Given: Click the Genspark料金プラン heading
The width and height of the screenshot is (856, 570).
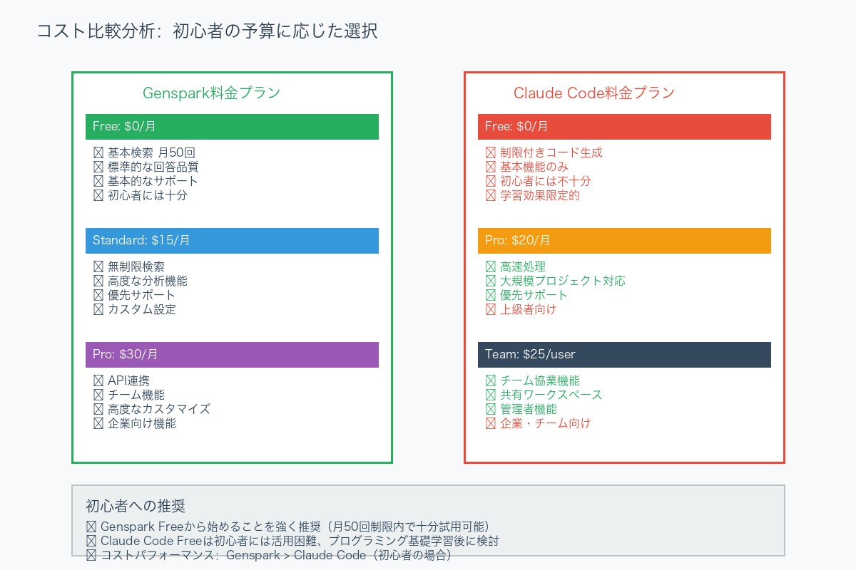Looking at the screenshot, I should pyautogui.click(x=211, y=93).
